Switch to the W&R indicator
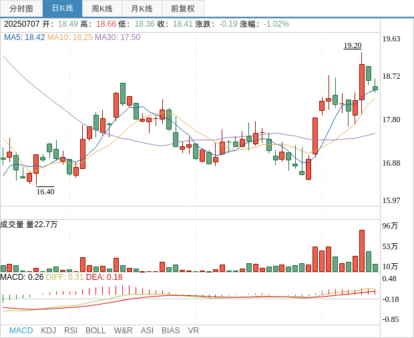 (123, 331)
